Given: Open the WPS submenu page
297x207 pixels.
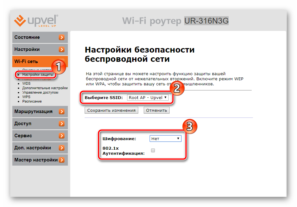Looking at the screenshot, I should (x=26, y=97).
